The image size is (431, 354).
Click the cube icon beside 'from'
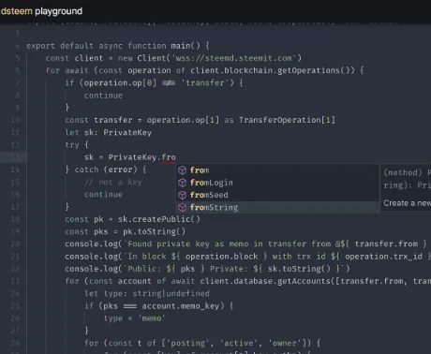pos(182,170)
